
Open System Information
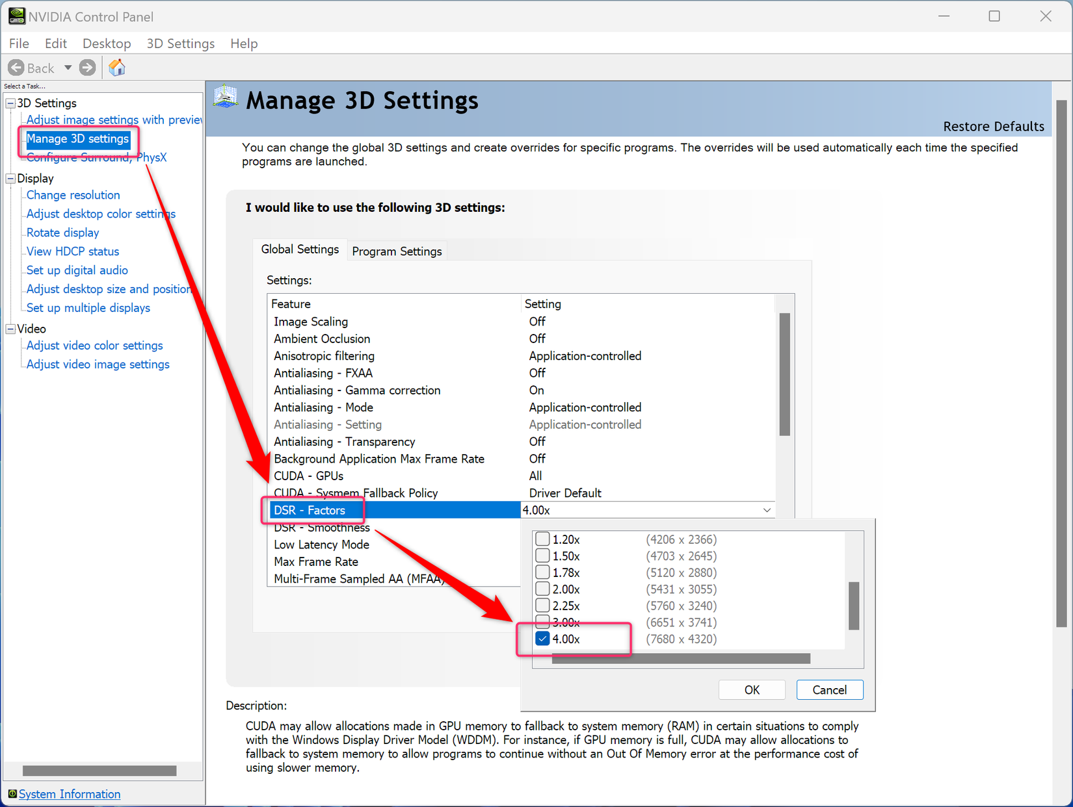tap(69, 793)
